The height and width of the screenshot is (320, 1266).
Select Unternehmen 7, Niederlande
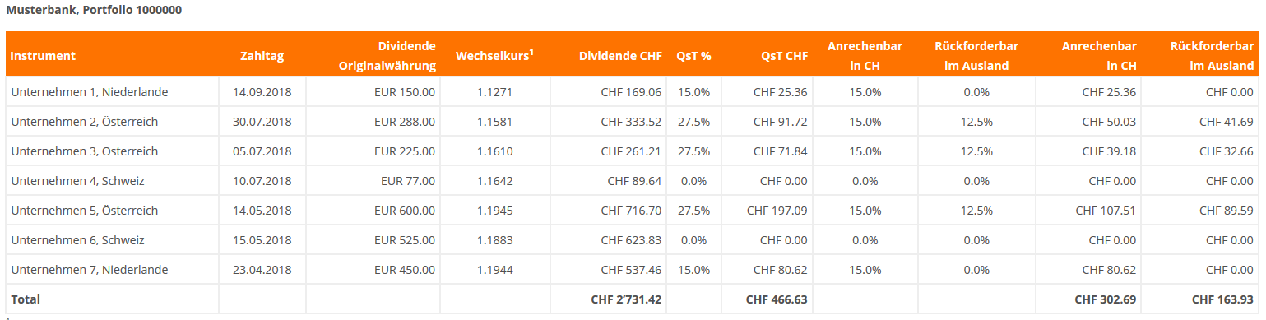(x=89, y=270)
